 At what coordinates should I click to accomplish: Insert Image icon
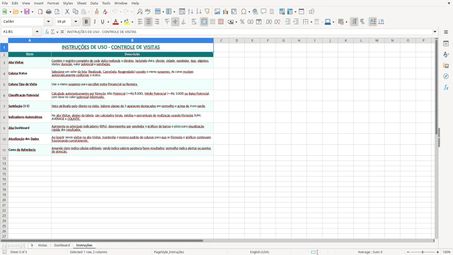(217, 12)
